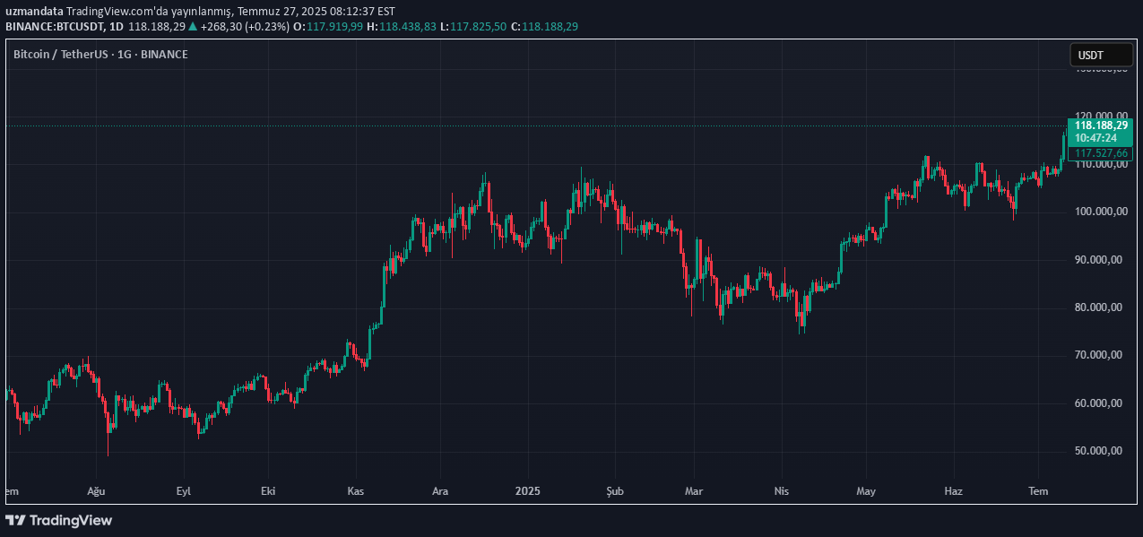The height and width of the screenshot is (537, 1143).
Task: Click the 2025 label on the time axis
Action: [527, 491]
